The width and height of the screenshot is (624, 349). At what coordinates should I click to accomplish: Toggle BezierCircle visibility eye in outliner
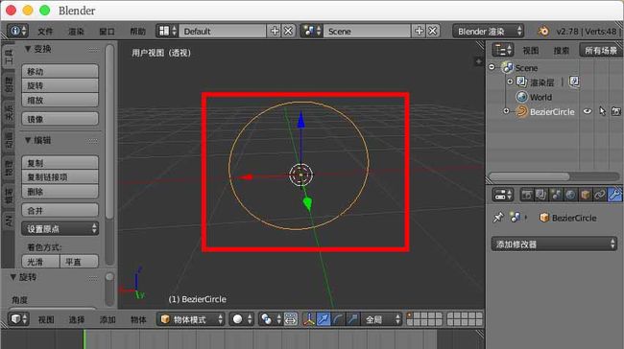coord(588,111)
